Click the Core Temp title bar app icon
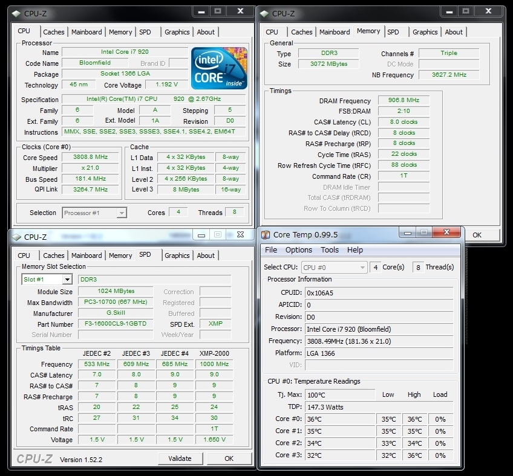Viewport: 513px width, 476px height. (x=266, y=235)
